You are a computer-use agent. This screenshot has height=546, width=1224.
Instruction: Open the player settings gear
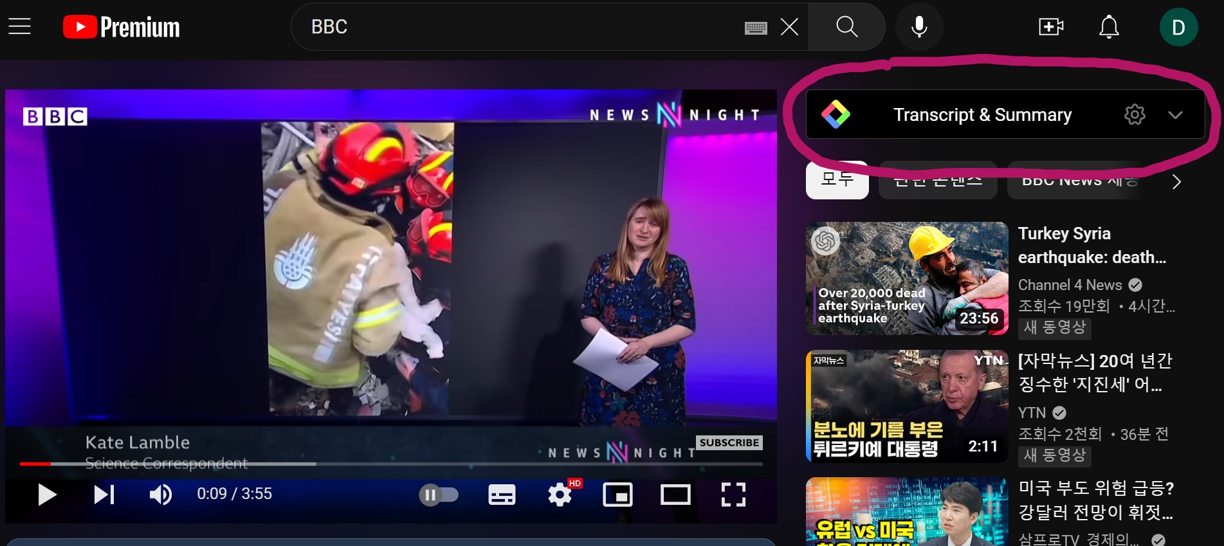(x=560, y=494)
